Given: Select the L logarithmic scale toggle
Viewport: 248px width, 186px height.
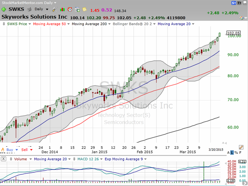Looking at the screenshot, I should (x=232, y=153).
